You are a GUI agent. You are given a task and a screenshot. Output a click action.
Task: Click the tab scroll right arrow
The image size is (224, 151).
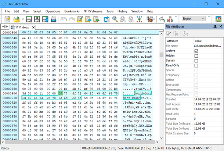[x=7, y=26]
